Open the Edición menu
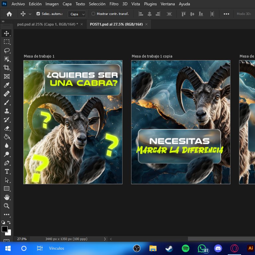The image size is (255, 255). (35, 4)
